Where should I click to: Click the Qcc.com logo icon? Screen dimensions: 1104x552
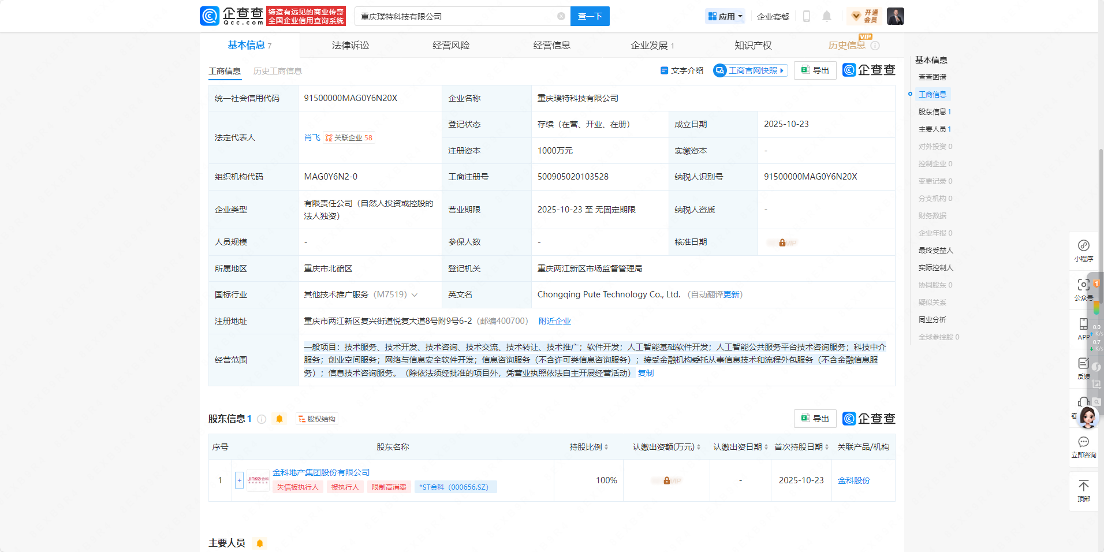tap(210, 16)
